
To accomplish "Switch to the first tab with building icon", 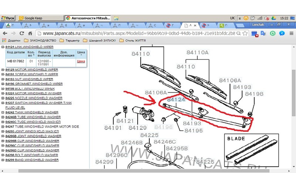I will [x=10, y=25].
